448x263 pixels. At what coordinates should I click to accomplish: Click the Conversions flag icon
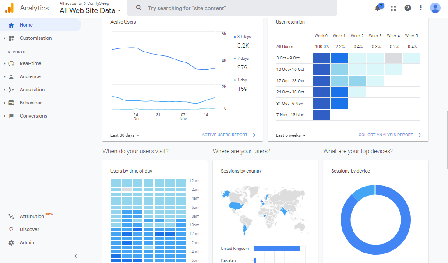(11, 116)
